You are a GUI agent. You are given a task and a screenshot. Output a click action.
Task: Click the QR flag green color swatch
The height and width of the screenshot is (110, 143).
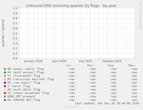5,69
